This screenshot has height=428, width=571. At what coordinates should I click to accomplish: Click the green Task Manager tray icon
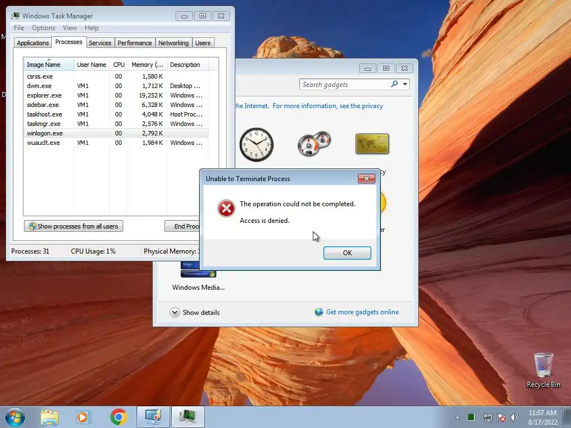tap(471, 417)
